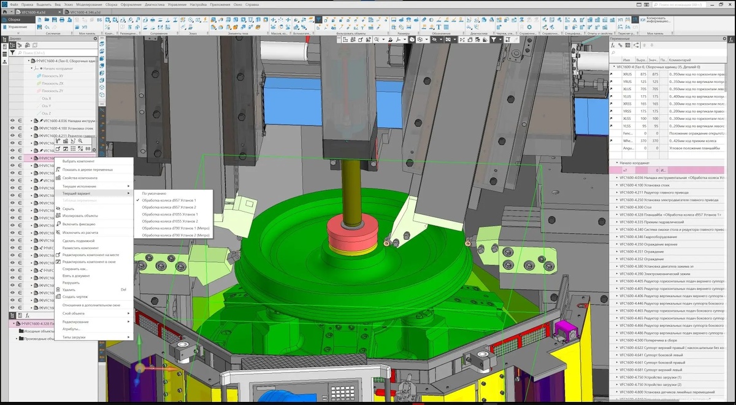The width and height of the screenshot is (736, 405).
Task: Expand VFC1600-4.036 Наладка tree node
Action: (31, 120)
